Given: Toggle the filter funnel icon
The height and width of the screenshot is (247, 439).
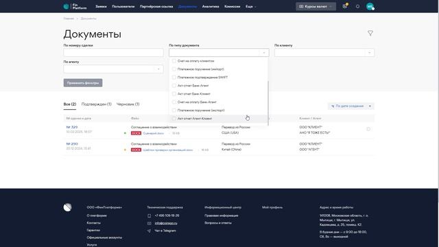Looking at the screenshot, I should pyautogui.click(x=370, y=33).
